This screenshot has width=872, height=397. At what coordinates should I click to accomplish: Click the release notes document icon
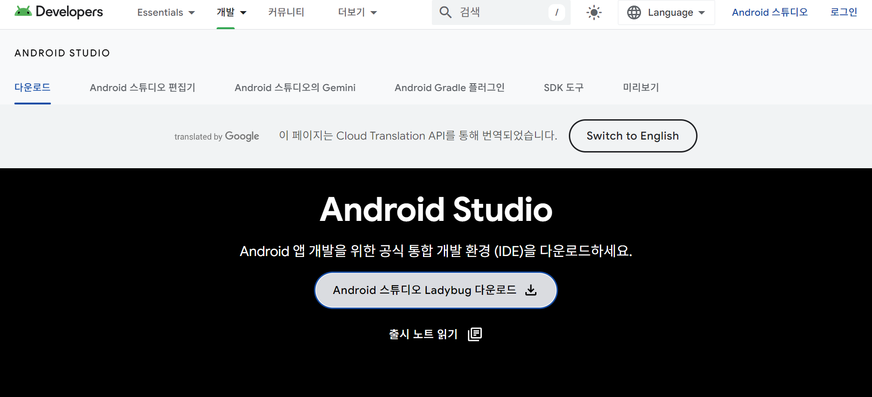pyautogui.click(x=475, y=334)
